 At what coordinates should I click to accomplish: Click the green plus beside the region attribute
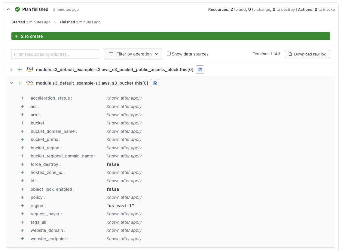(x=22, y=206)
